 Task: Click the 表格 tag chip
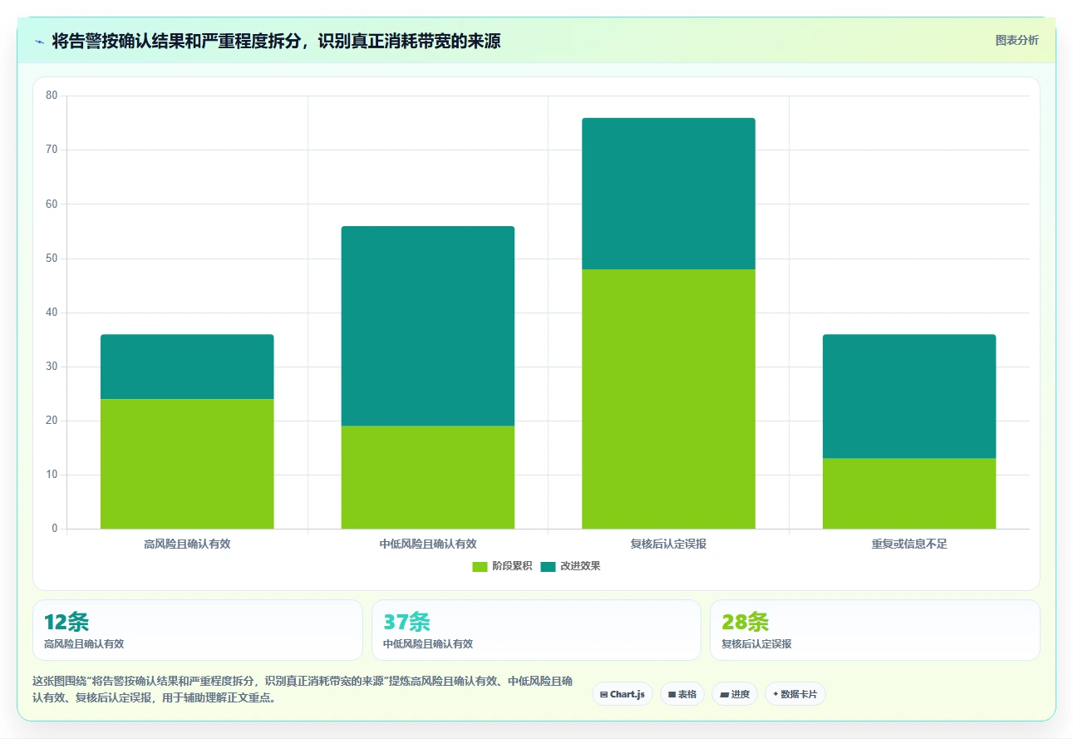682,694
